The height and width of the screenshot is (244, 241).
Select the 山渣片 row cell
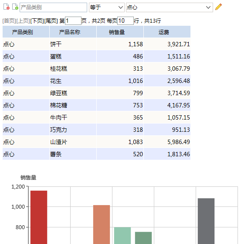(x=73, y=142)
